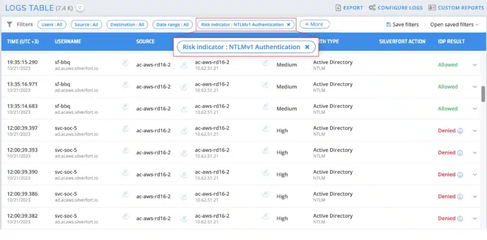Click the Configure Logs gears icon
Image resolution: width=487 pixels, height=240 pixels.
point(372,8)
